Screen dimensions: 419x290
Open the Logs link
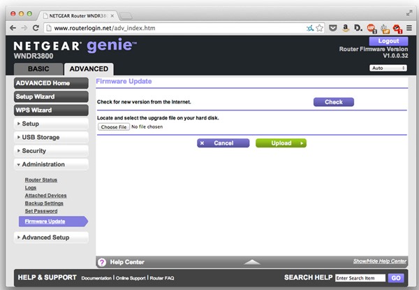(31, 188)
